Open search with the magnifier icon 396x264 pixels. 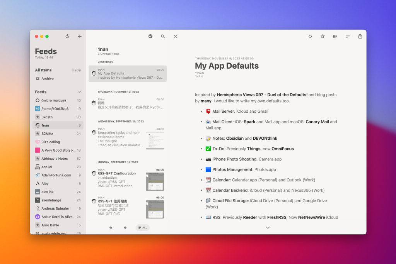tap(162, 36)
